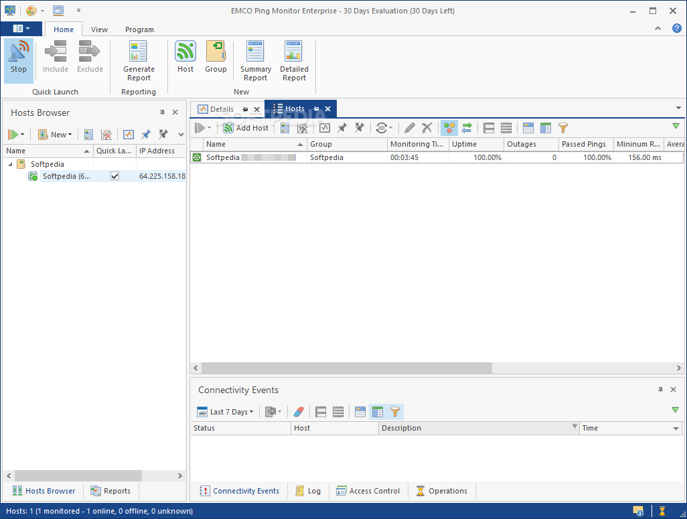Uncheck Quick Launch checkbox for Softpedia host
Viewport: 687px width, 519px height.
(x=115, y=176)
